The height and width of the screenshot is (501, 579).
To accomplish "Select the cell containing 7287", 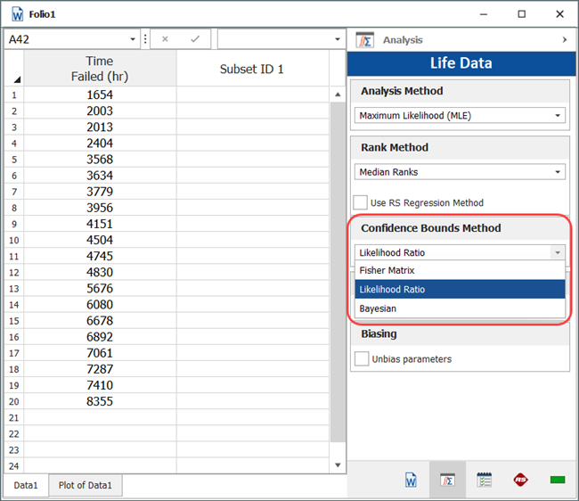I will (x=100, y=369).
